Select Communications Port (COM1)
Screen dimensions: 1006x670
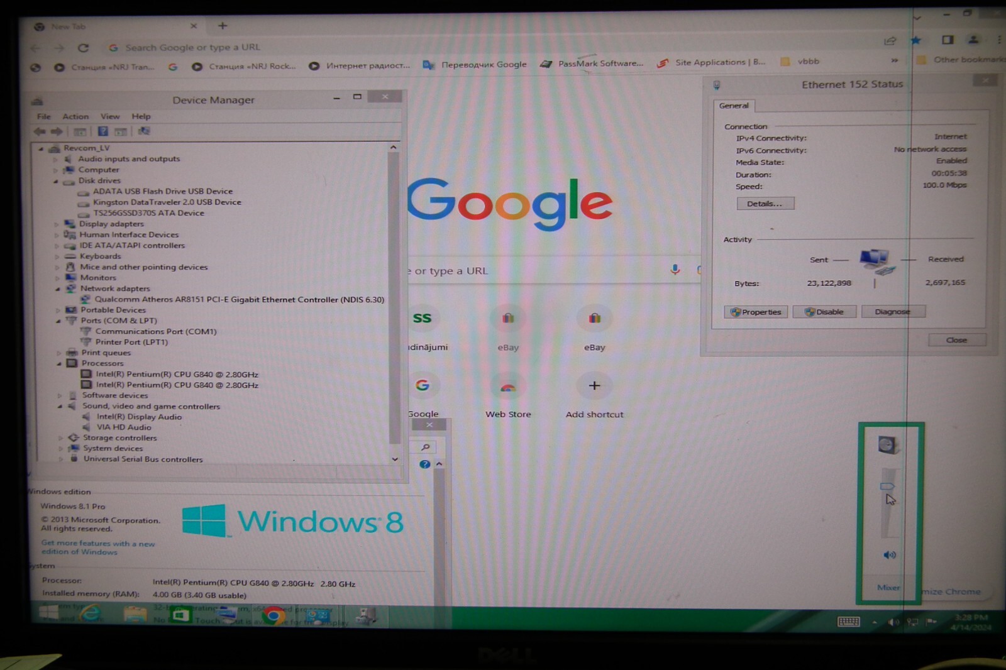[156, 331]
